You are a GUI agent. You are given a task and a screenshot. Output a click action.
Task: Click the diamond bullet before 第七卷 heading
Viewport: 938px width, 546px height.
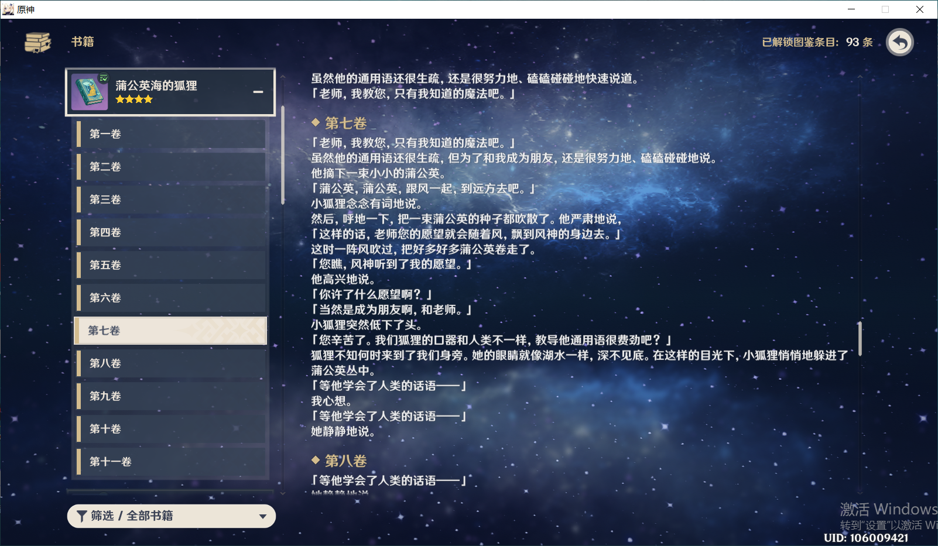(x=316, y=122)
